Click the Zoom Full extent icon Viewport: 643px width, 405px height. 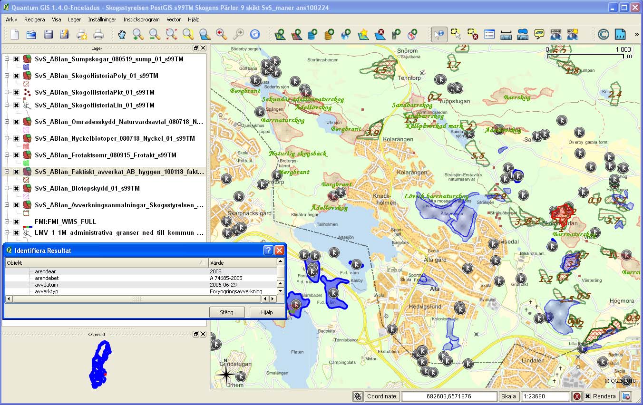(172, 34)
